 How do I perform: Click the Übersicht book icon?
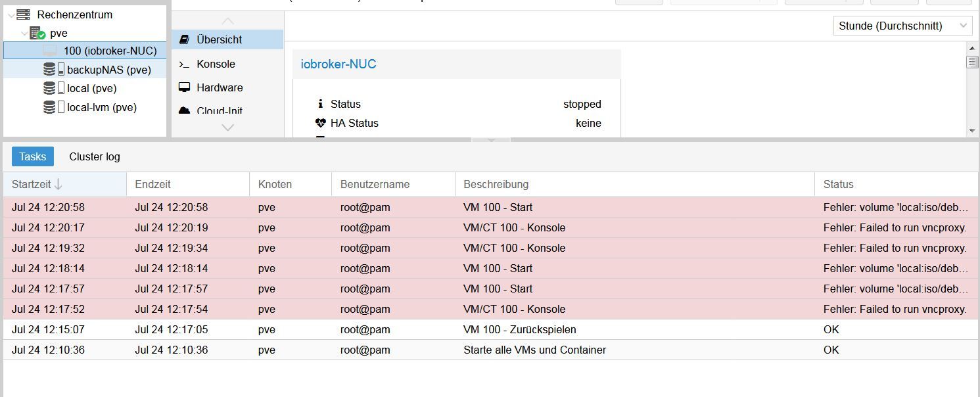pos(185,39)
